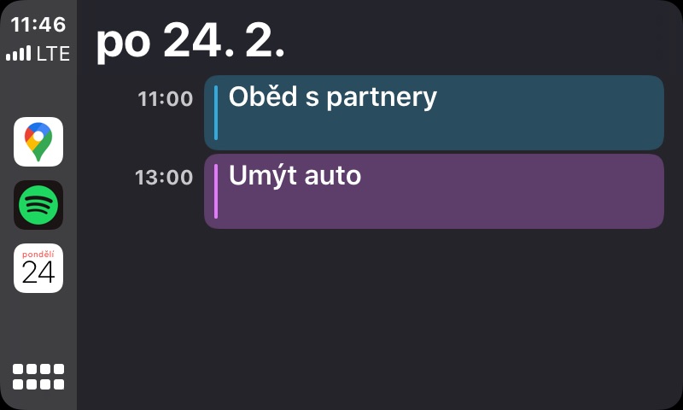Click the "Umýt auto" title text
Viewport: 683px width, 410px height.
pyautogui.click(x=295, y=176)
